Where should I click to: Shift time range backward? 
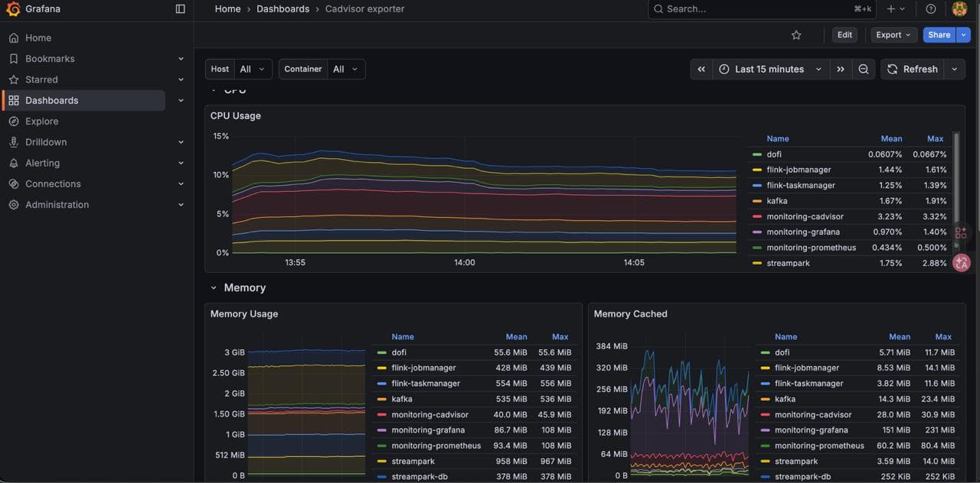[x=701, y=70]
